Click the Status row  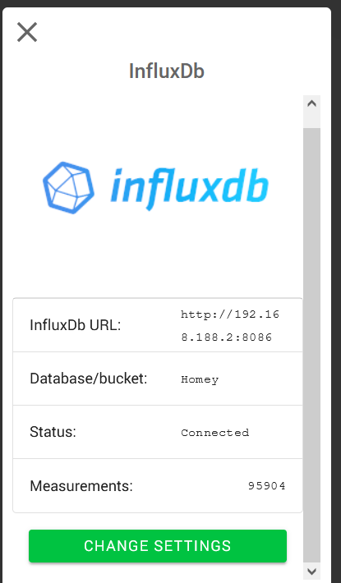158,432
